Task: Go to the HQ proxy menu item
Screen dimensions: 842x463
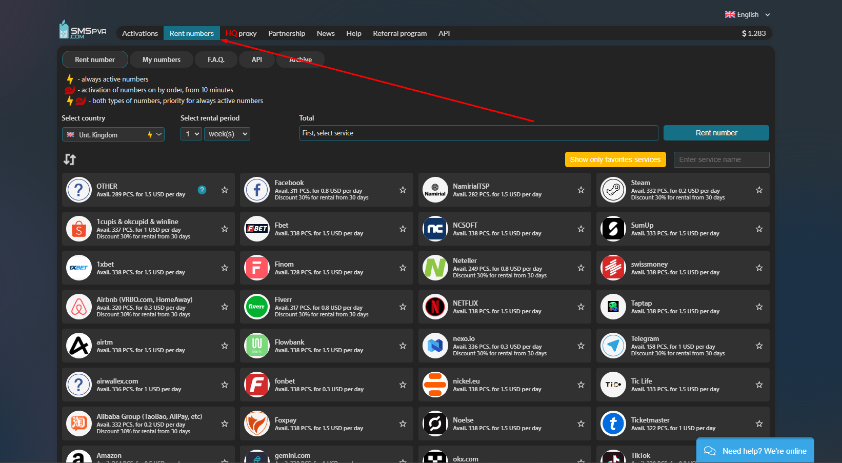Action: 241,33
